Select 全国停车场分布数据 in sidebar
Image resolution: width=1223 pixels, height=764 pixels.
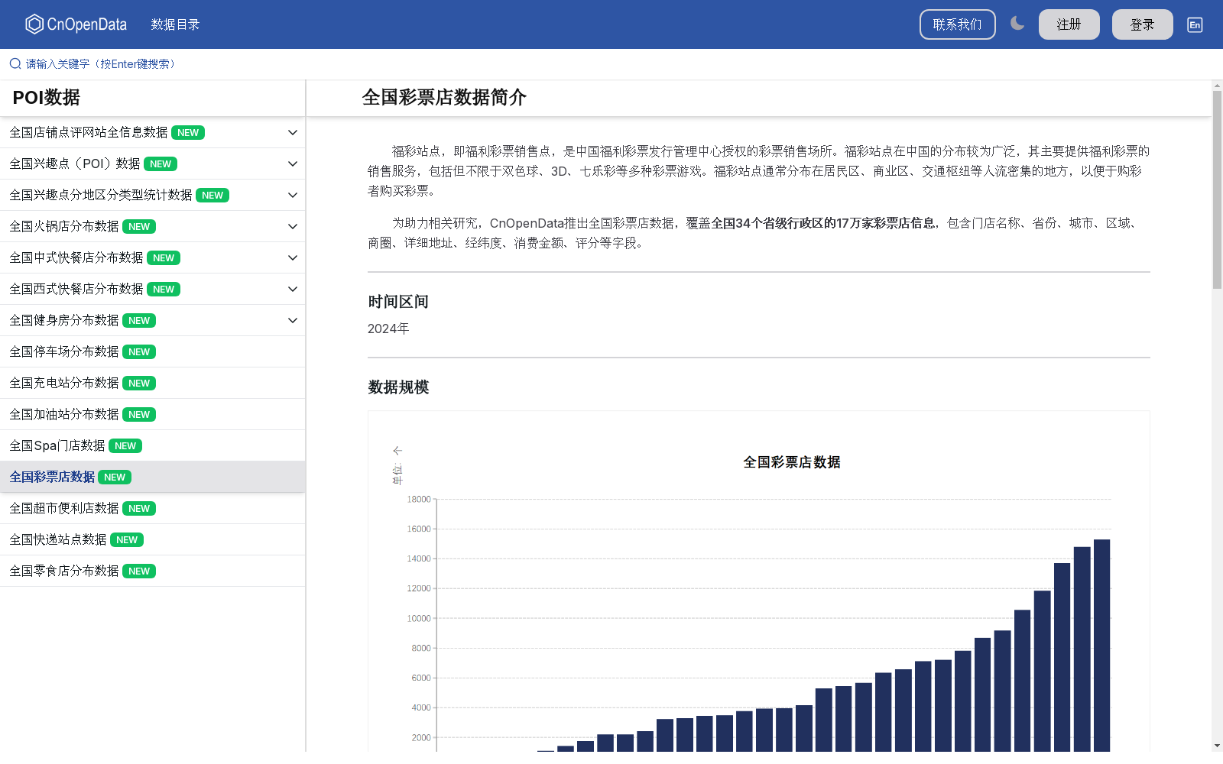point(64,352)
